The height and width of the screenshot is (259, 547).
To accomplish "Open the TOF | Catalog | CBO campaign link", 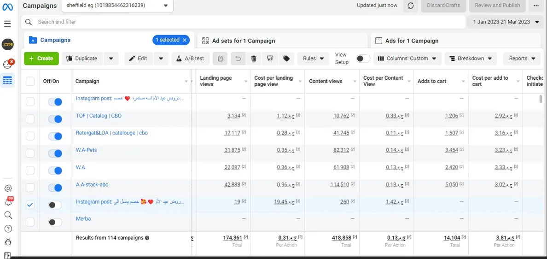I will (x=99, y=116).
